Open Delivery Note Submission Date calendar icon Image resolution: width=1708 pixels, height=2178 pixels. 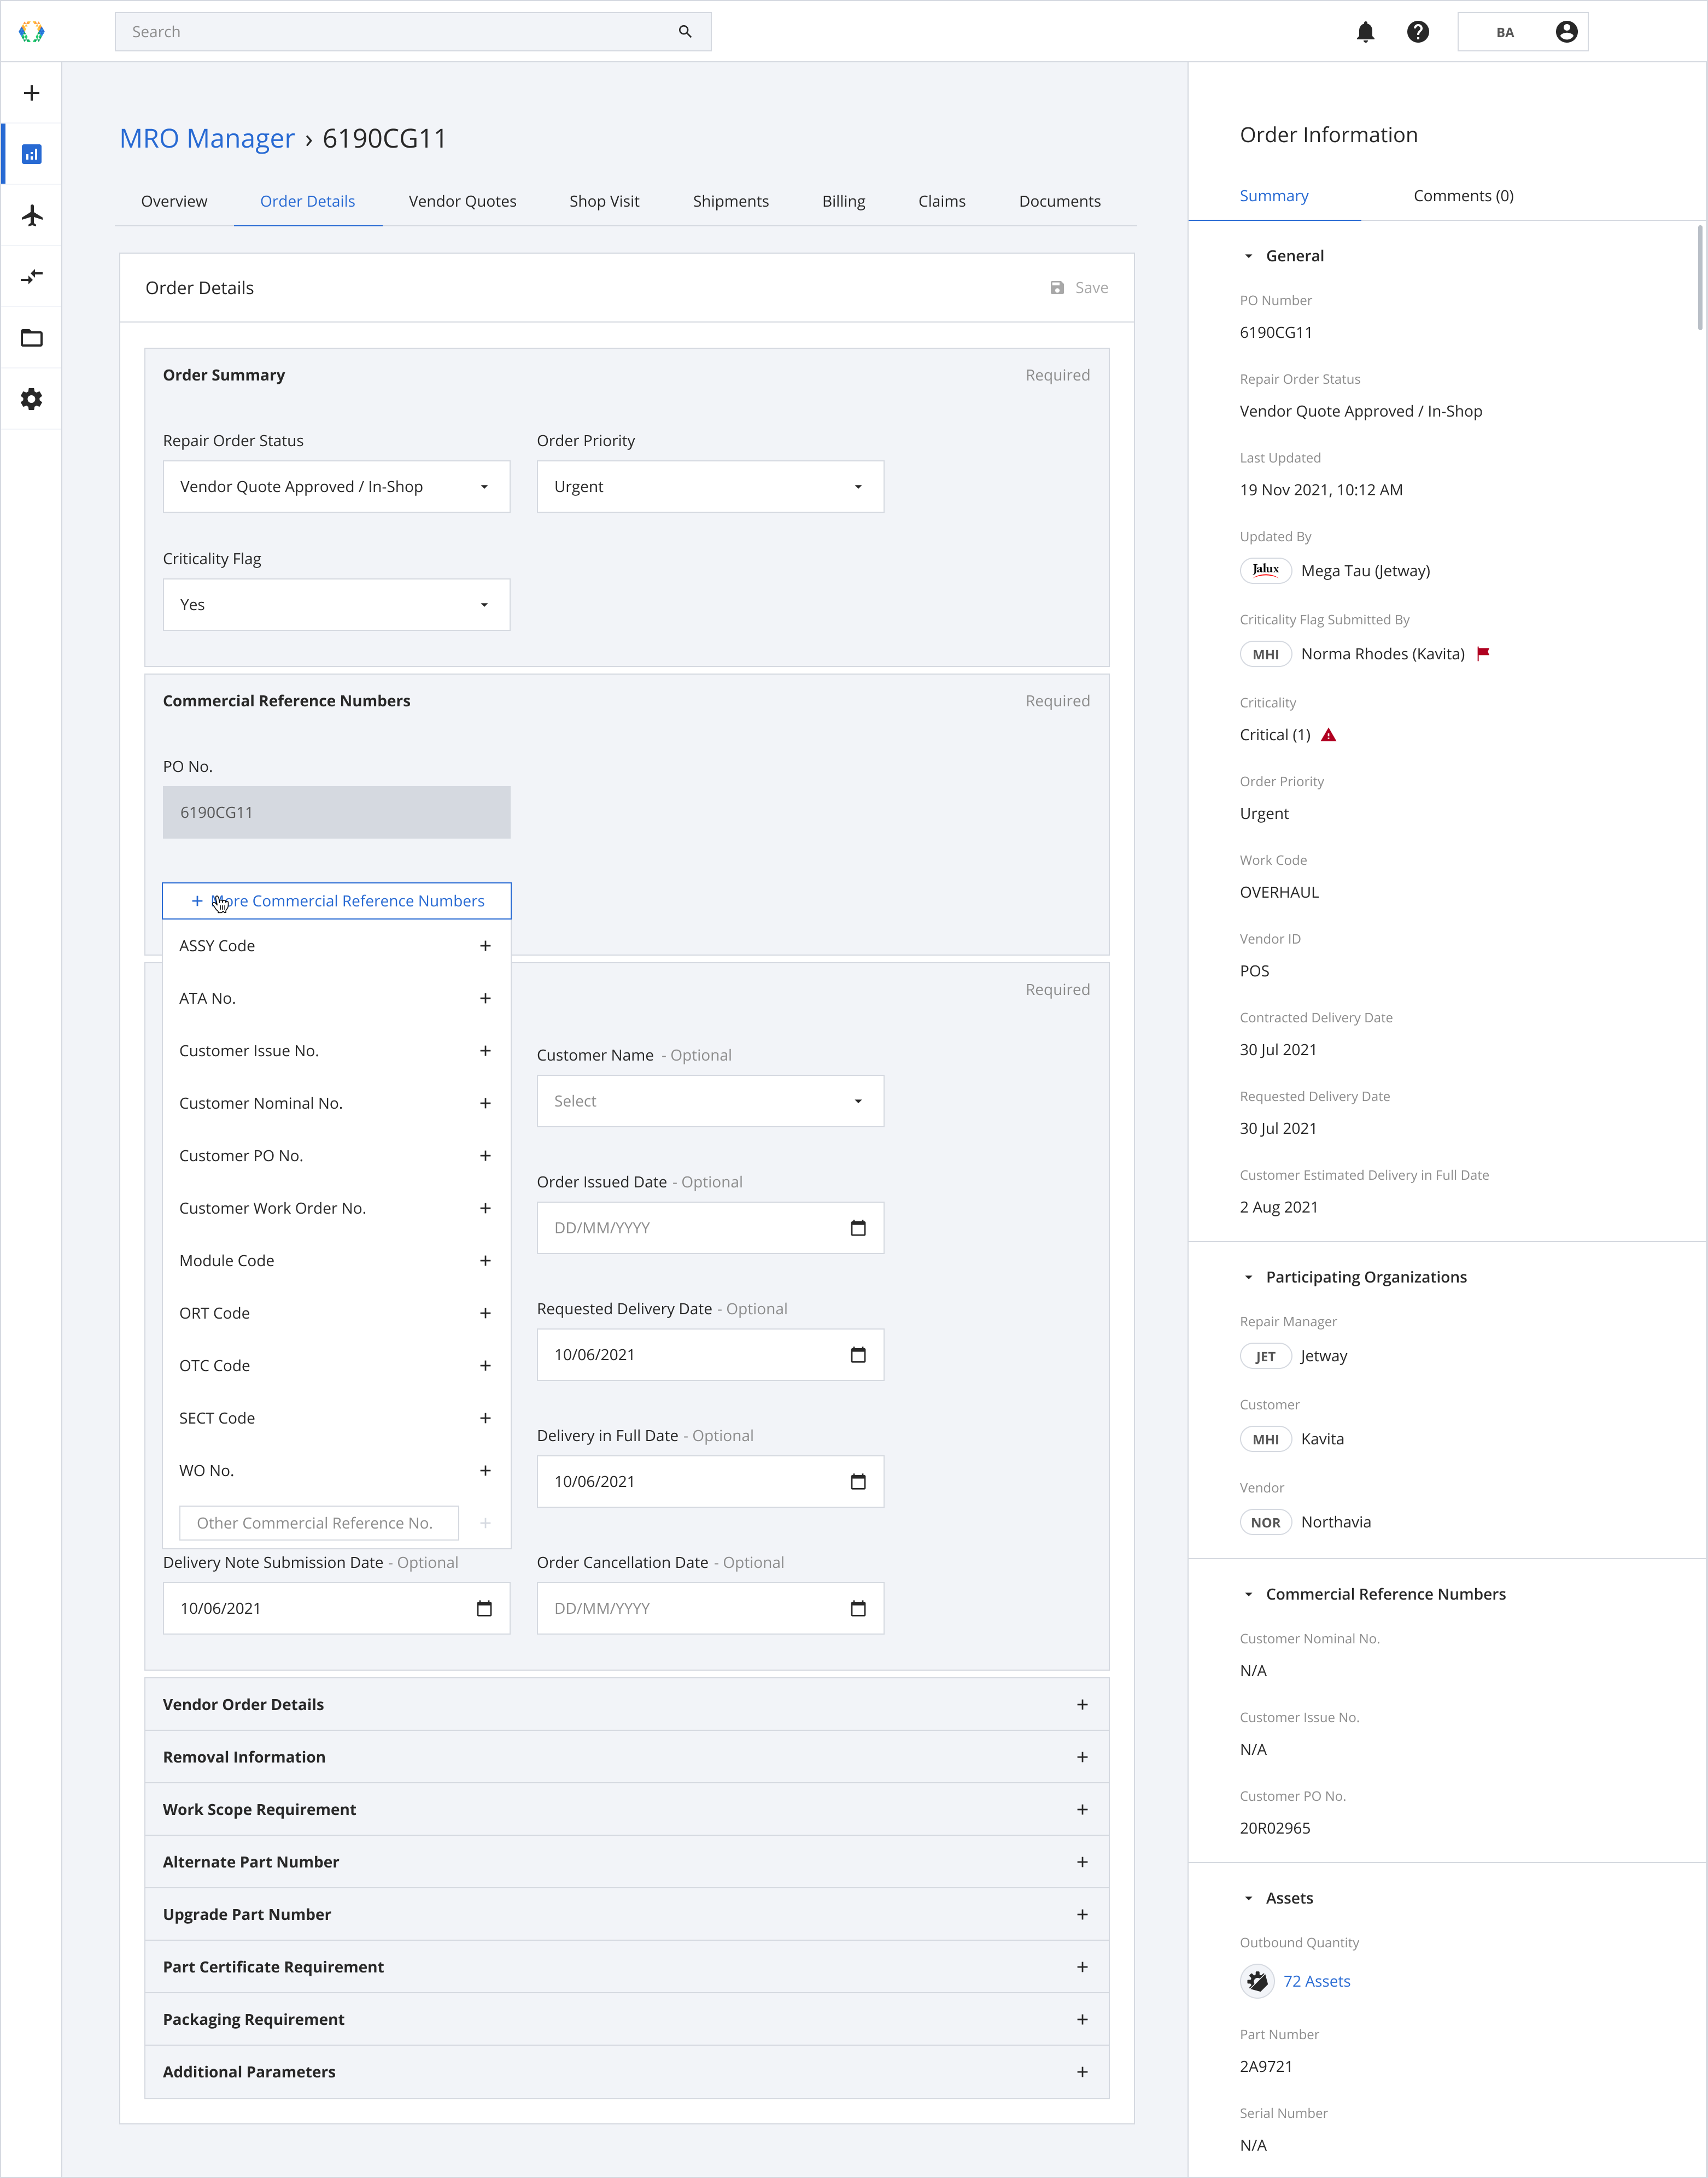484,1609
